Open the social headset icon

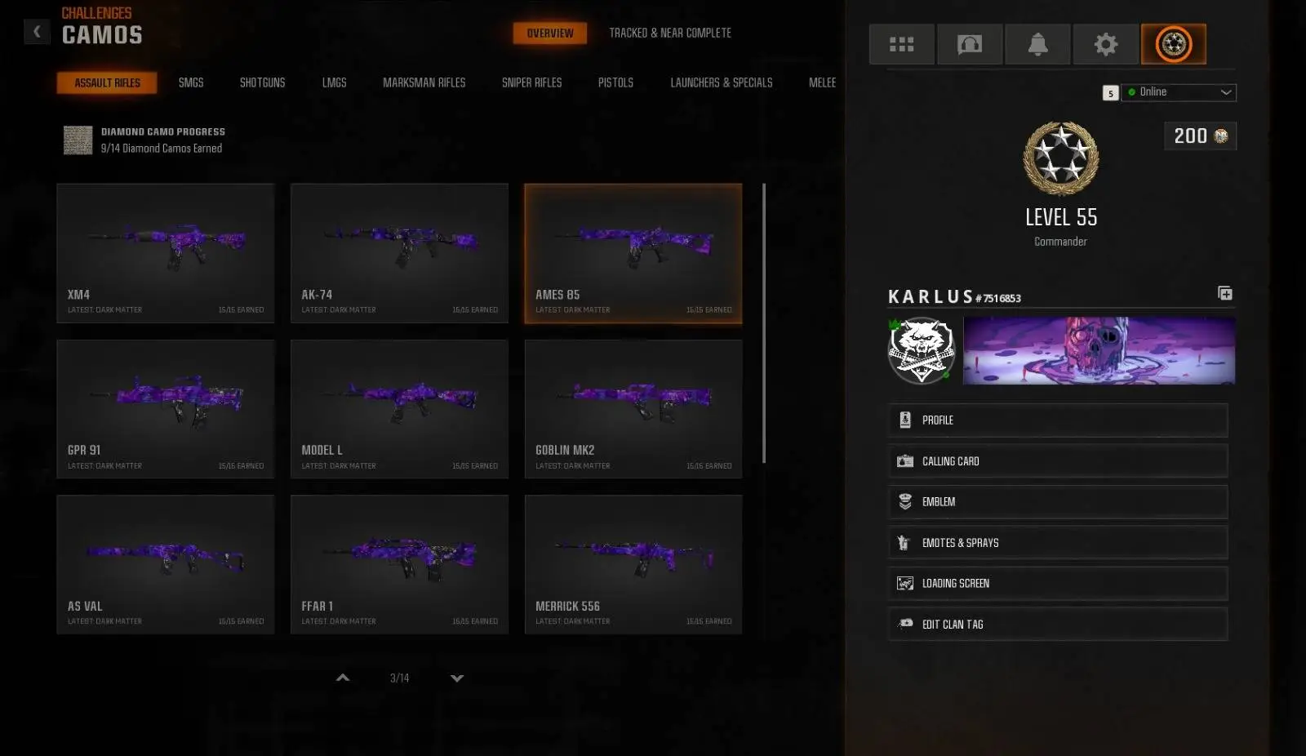(970, 44)
